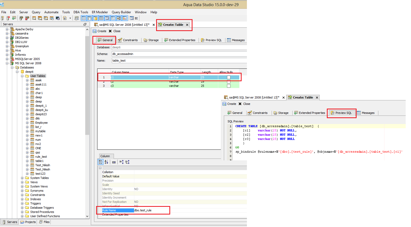Screen dimensions: 411x227
Task: Click the A-Z alphabetical sort icon
Action: click(106, 162)
